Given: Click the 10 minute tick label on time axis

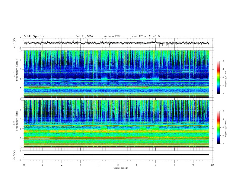Looking at the screenshot, I should tap(212, 165).
